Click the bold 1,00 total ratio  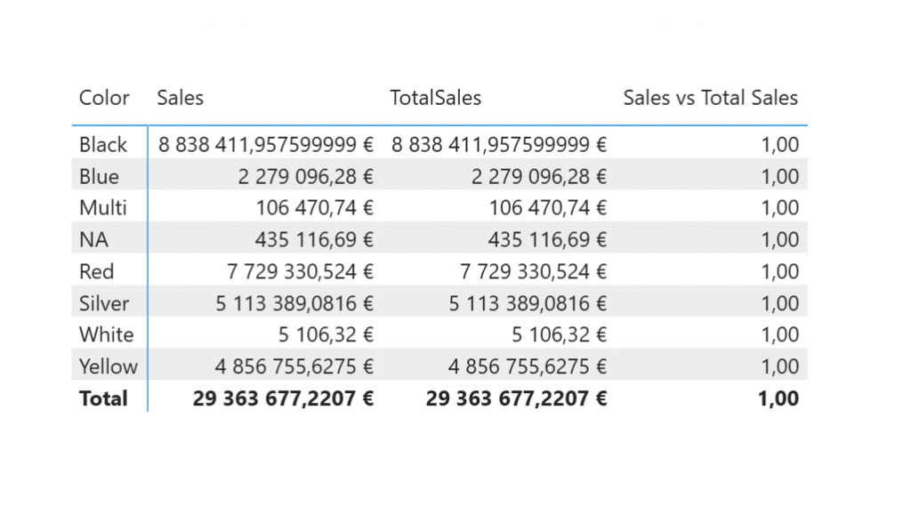pos(778,398)
